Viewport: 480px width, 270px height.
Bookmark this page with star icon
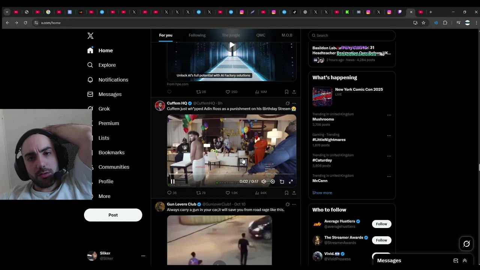pos(423,23)
